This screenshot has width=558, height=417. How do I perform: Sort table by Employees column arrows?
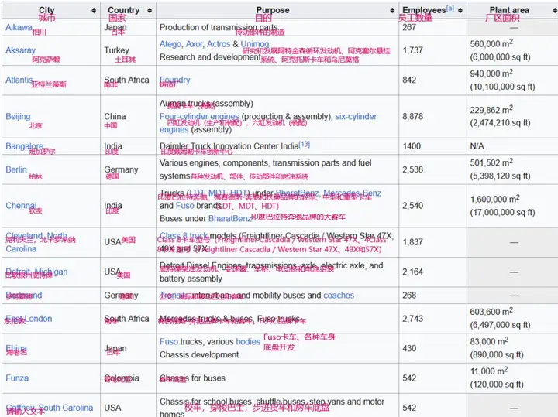click(x=460, y=10)
